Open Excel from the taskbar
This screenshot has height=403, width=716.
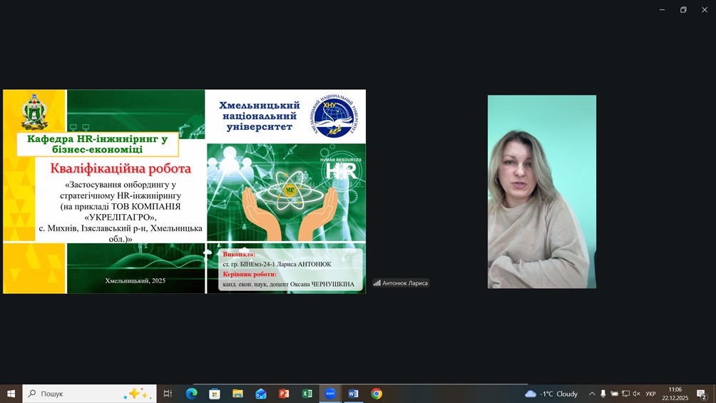307,394
